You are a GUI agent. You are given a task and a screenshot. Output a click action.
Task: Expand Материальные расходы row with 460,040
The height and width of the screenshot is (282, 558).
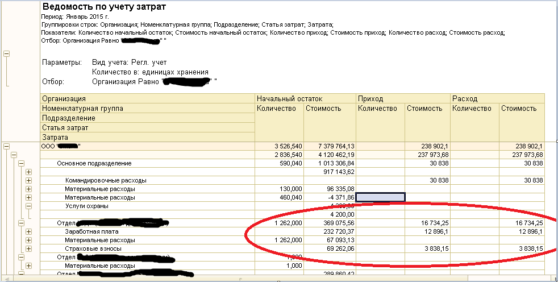28,198
